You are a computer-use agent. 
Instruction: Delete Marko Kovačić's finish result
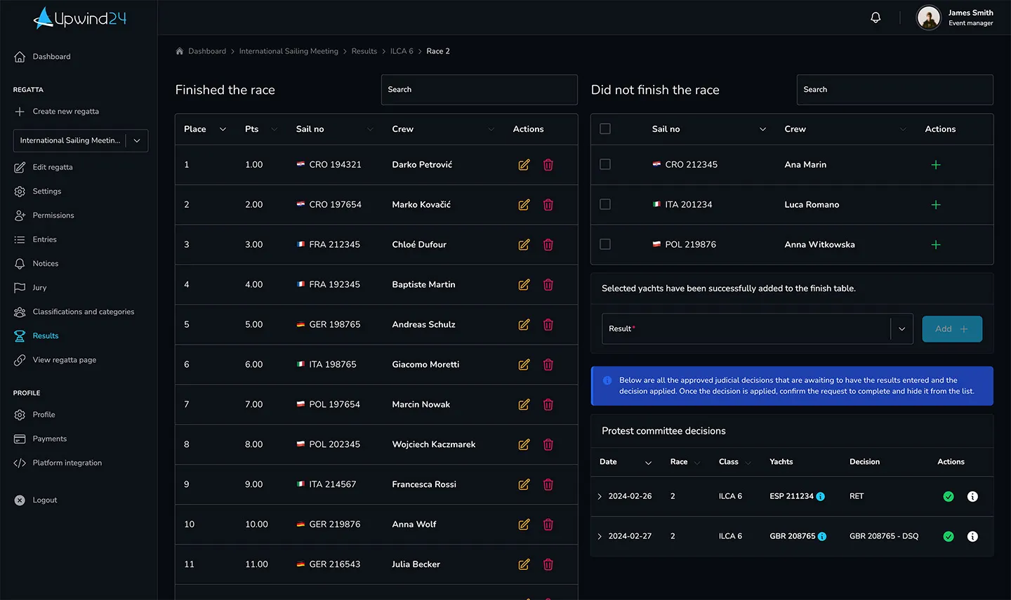coord(548,205)
